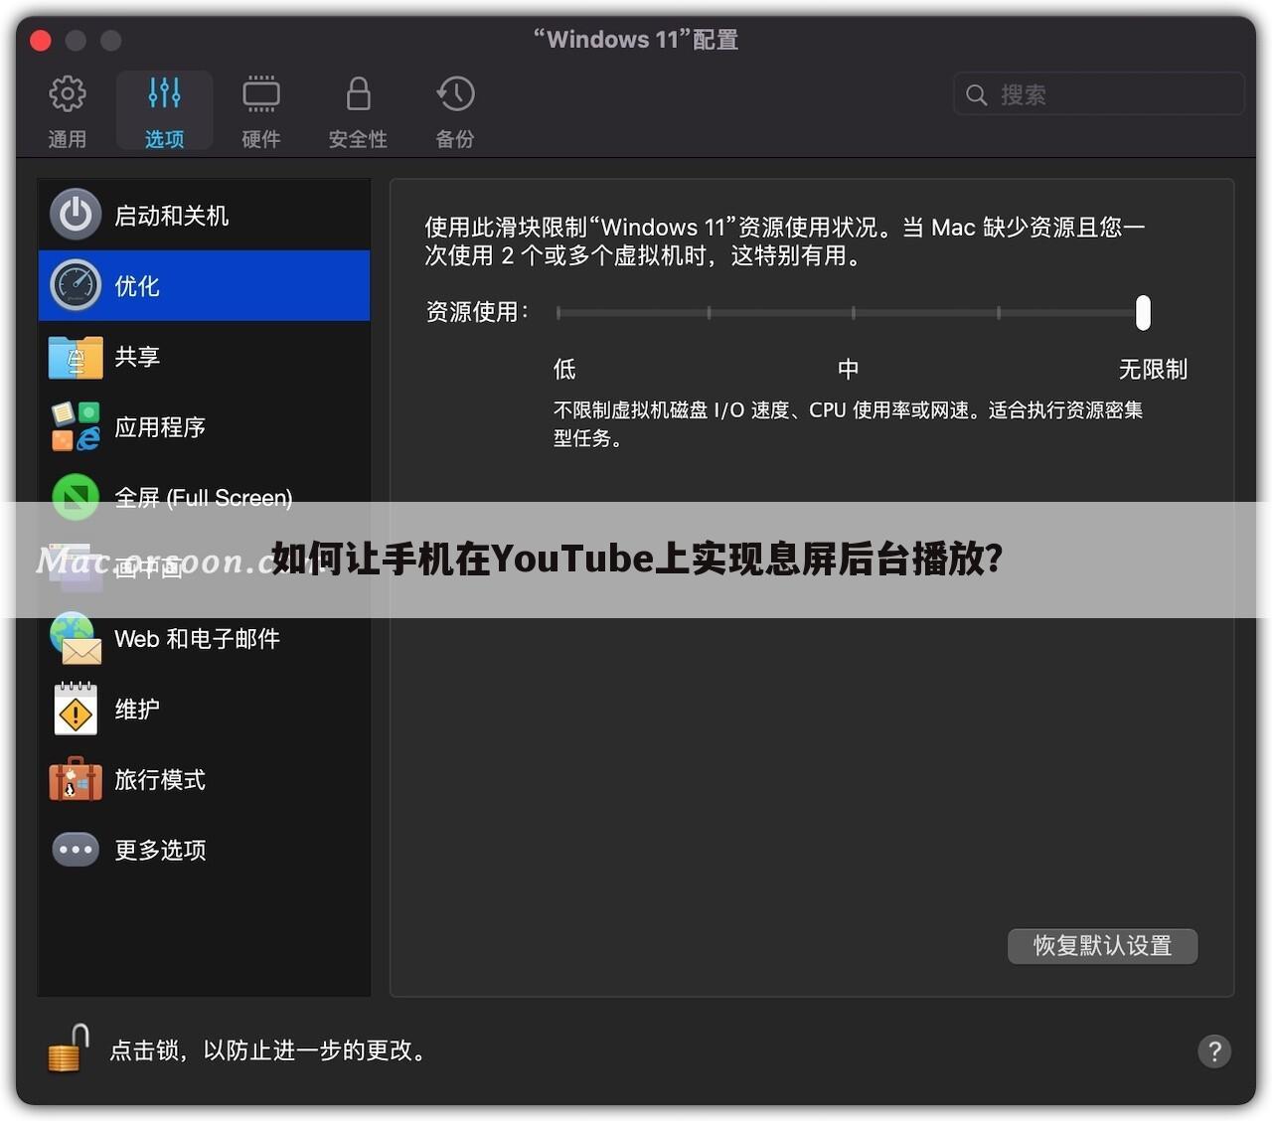The image size is (1272, 1121).
Task: Select Web 和电子邮件 sidebar row
Action: (x=204, y=638)
